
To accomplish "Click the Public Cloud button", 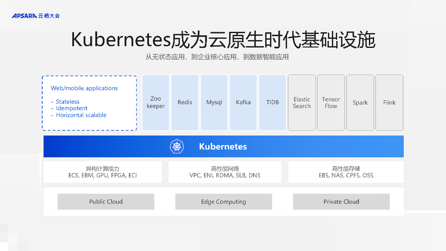I will [106, 202].
